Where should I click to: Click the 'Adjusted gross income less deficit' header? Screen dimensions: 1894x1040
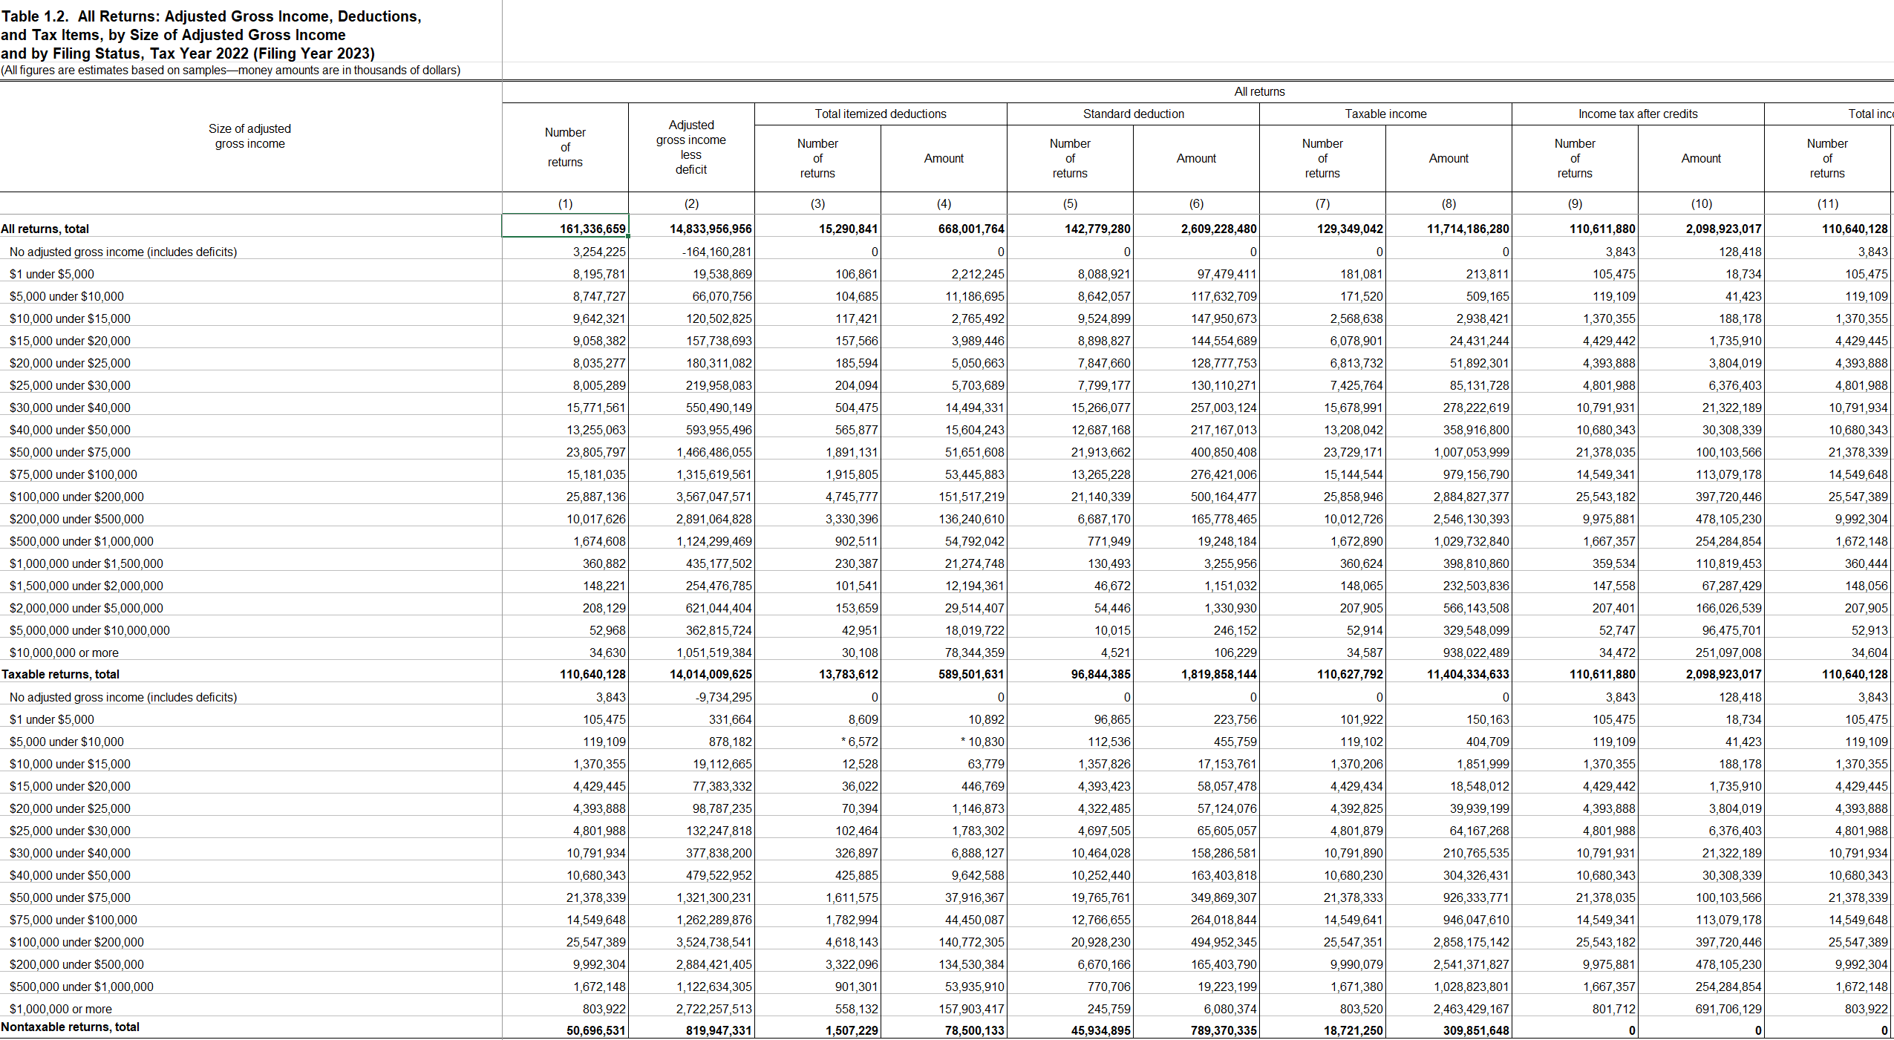(690, 147)
